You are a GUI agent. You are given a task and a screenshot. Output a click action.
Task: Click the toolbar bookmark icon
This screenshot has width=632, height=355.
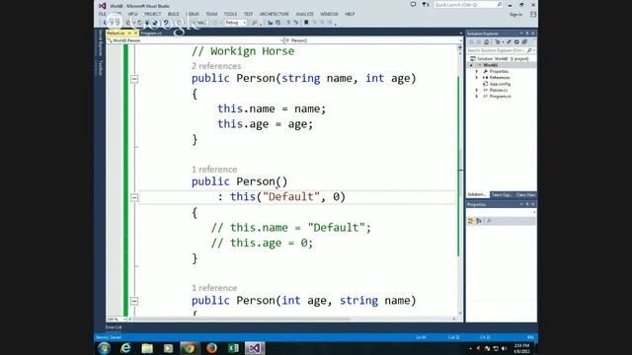click(306, 23)
